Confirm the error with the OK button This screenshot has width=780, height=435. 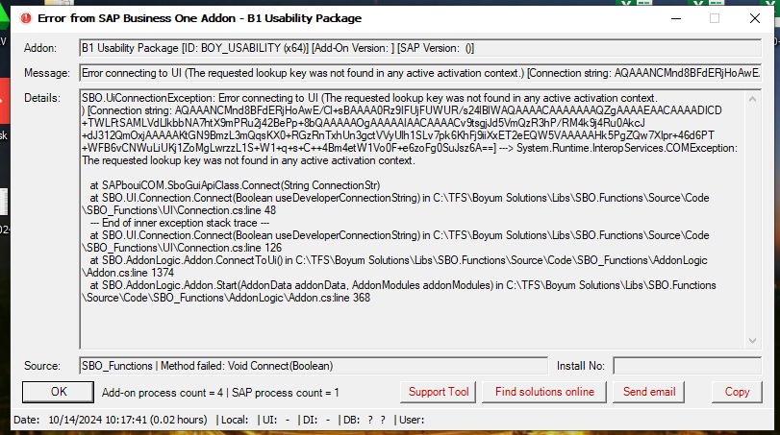pos(59,392)
